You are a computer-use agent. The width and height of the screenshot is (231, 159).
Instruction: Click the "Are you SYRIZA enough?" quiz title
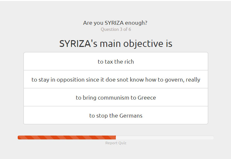(x=115, y=23)
